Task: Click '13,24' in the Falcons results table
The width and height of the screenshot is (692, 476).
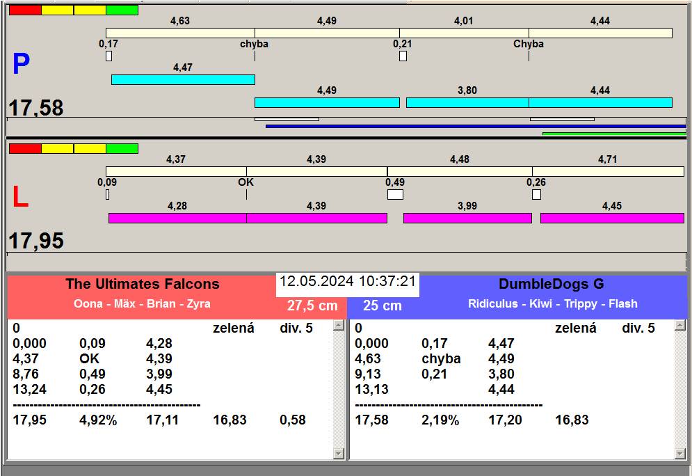Action: (30, 390)
